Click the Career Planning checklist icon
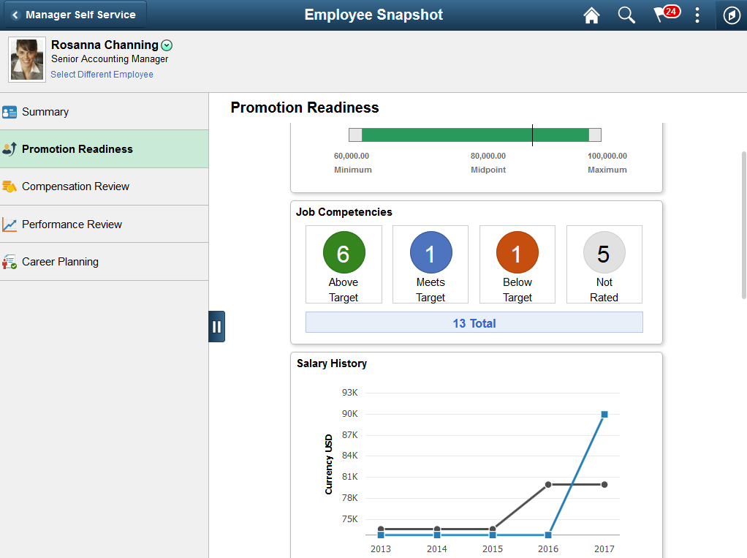 click(x=9, y=262)
